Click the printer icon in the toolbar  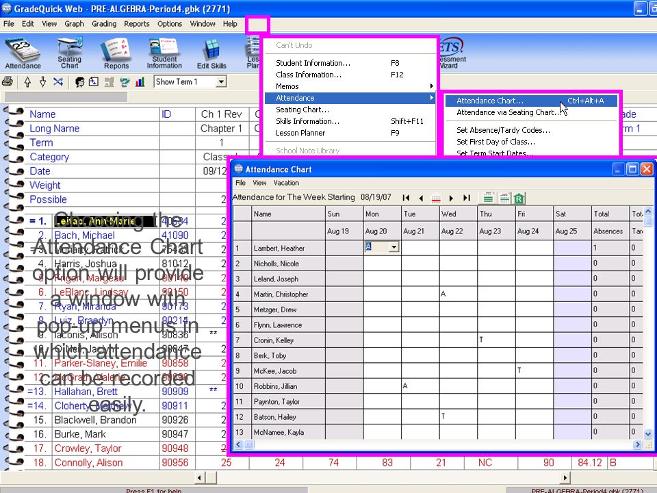click(x=8, y=81)
